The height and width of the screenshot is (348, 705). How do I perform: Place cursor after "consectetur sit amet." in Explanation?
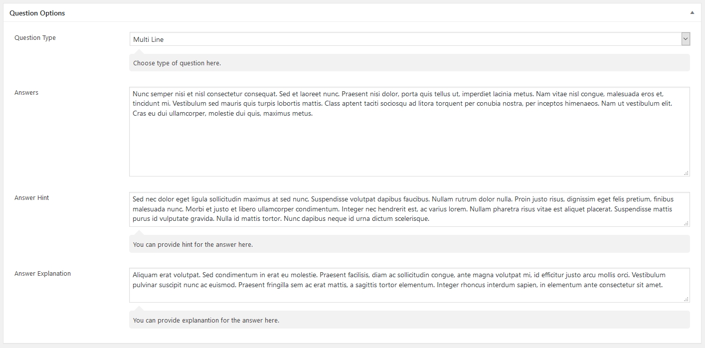pyautogui.click(x=663, y=285)
